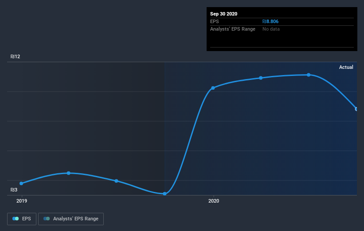Select the highest EPS data point at the peak
Image resolution: width=364 pixels, height=231 pixels.
[x=309, y=75]
